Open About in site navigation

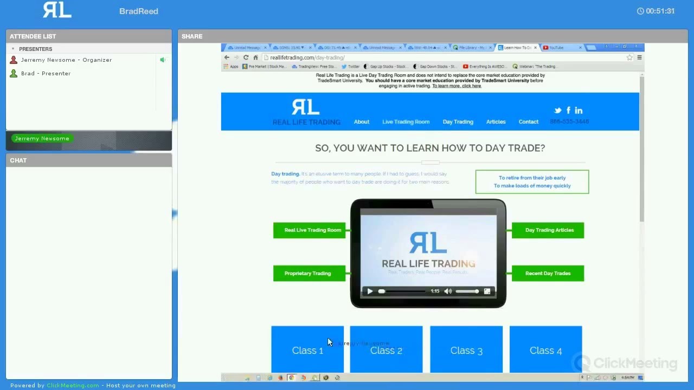tap(362, 122)
